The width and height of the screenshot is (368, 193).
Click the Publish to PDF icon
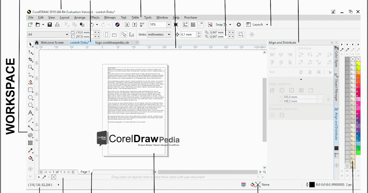coord(143,25)
